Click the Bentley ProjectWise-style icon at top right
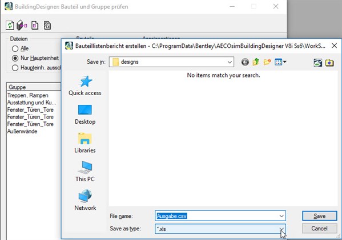Image resolution: width=342 pixels, height=240 pixels. point(318,63)
